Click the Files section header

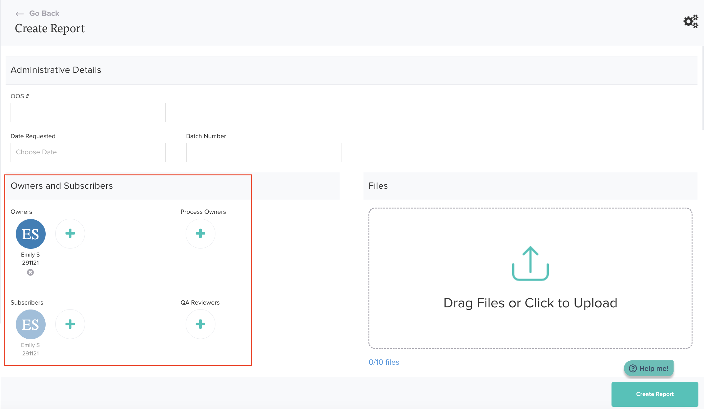(378, 186)
